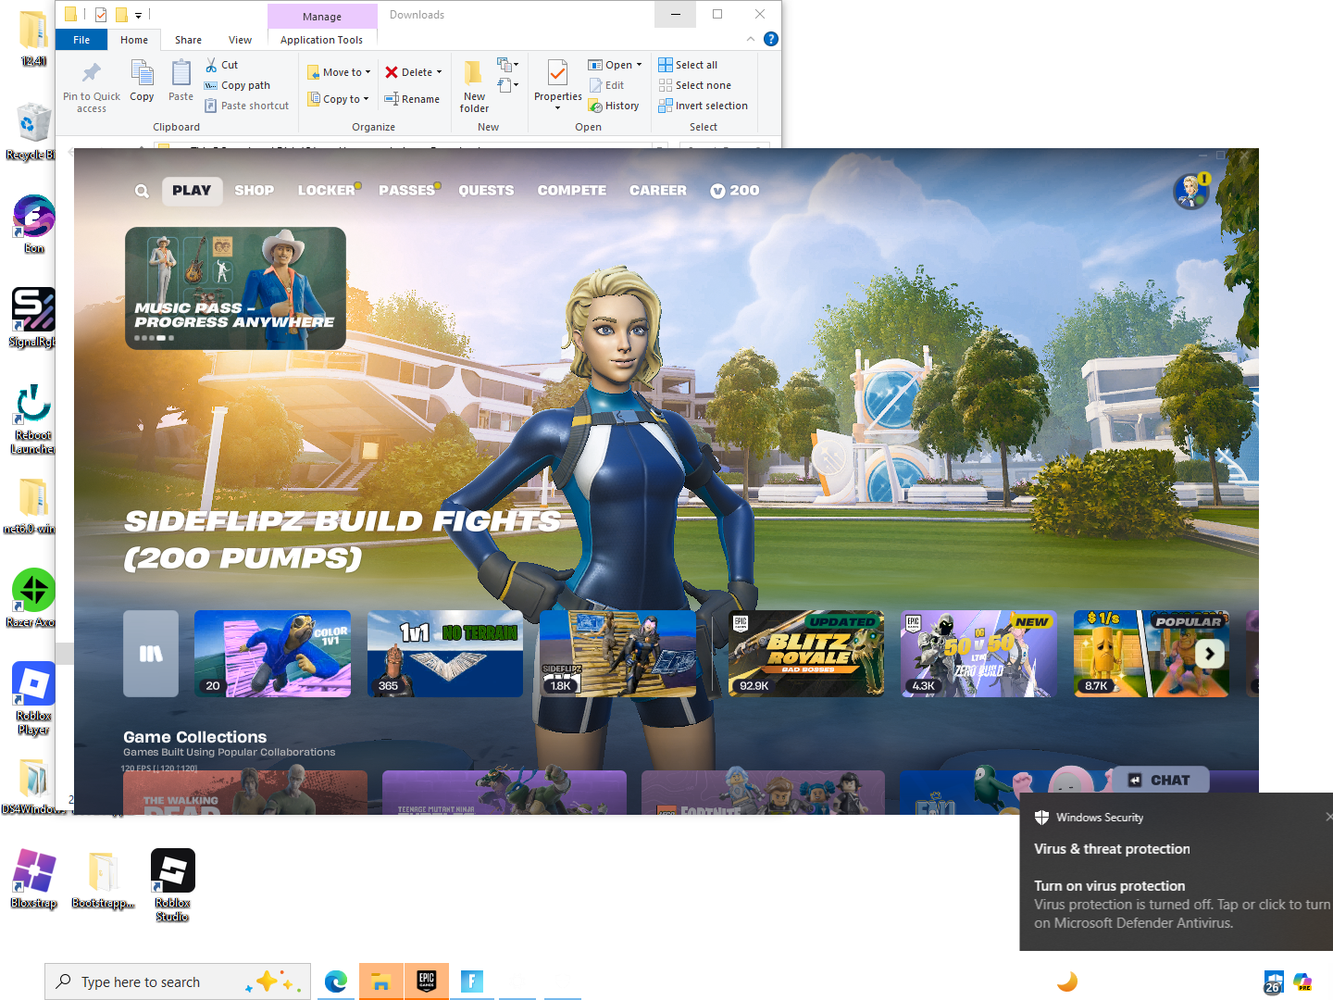Open Roblox Player desktop shortcut
The height and width of the screenshot is (1000, 1333).
tap(33, 699)
